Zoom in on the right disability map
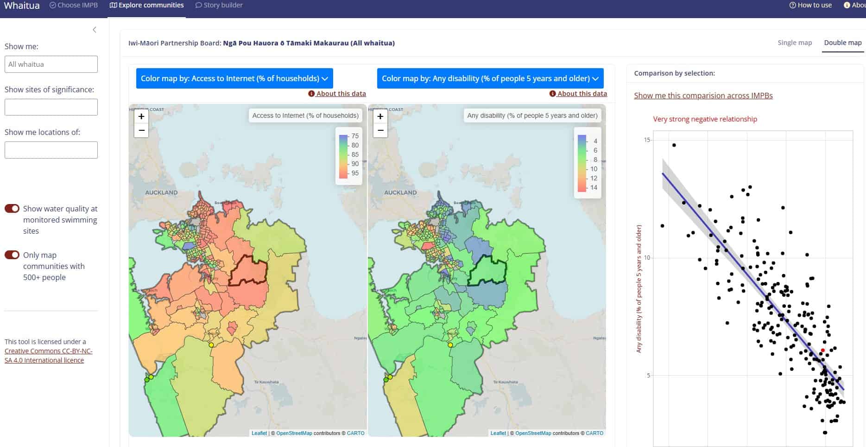 click(380, 116)
